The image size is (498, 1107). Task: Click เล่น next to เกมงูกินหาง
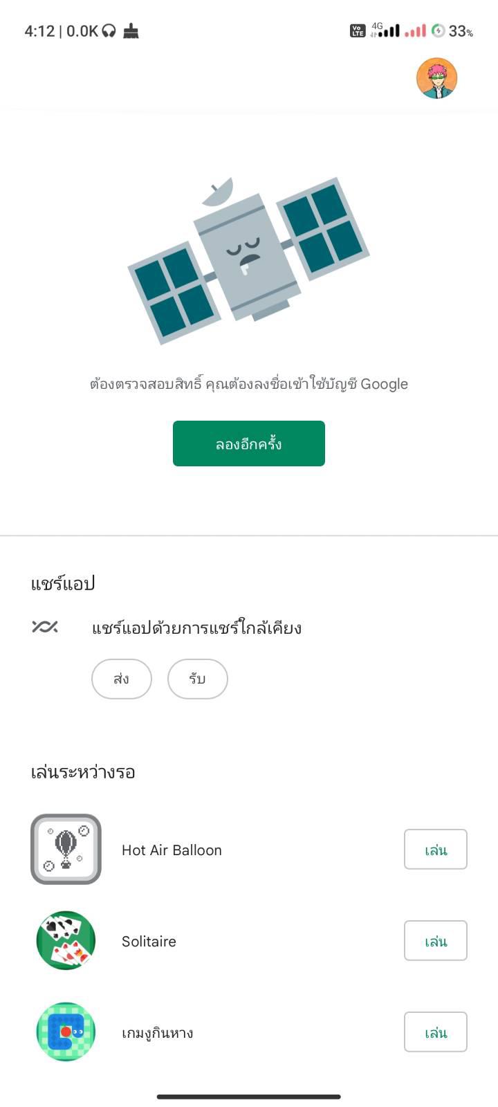point(435,1032)
